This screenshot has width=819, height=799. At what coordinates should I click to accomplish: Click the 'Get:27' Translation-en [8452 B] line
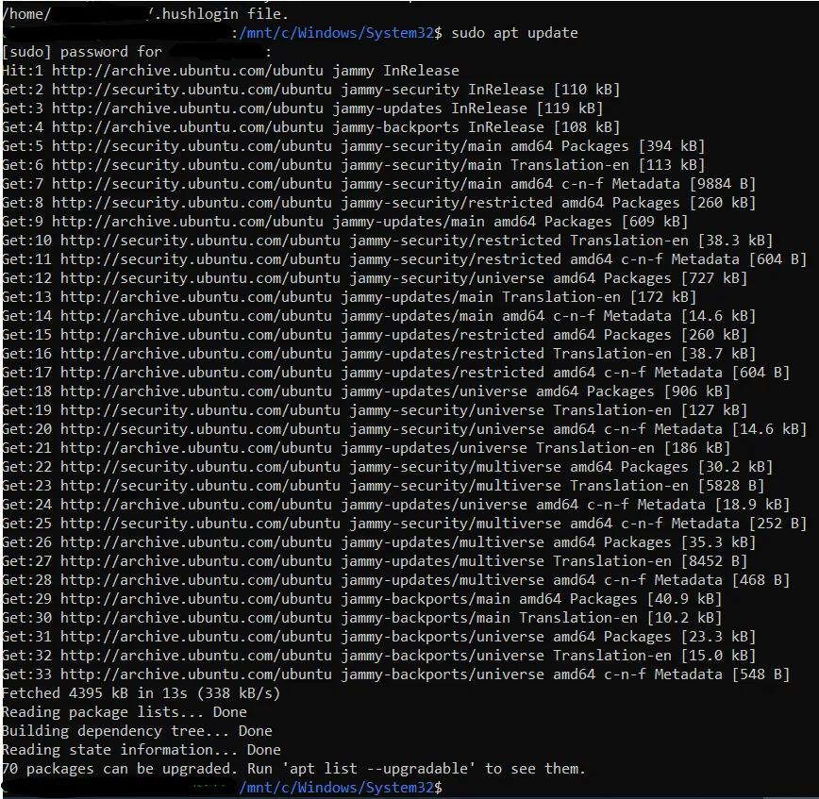(x=375, y=561)
